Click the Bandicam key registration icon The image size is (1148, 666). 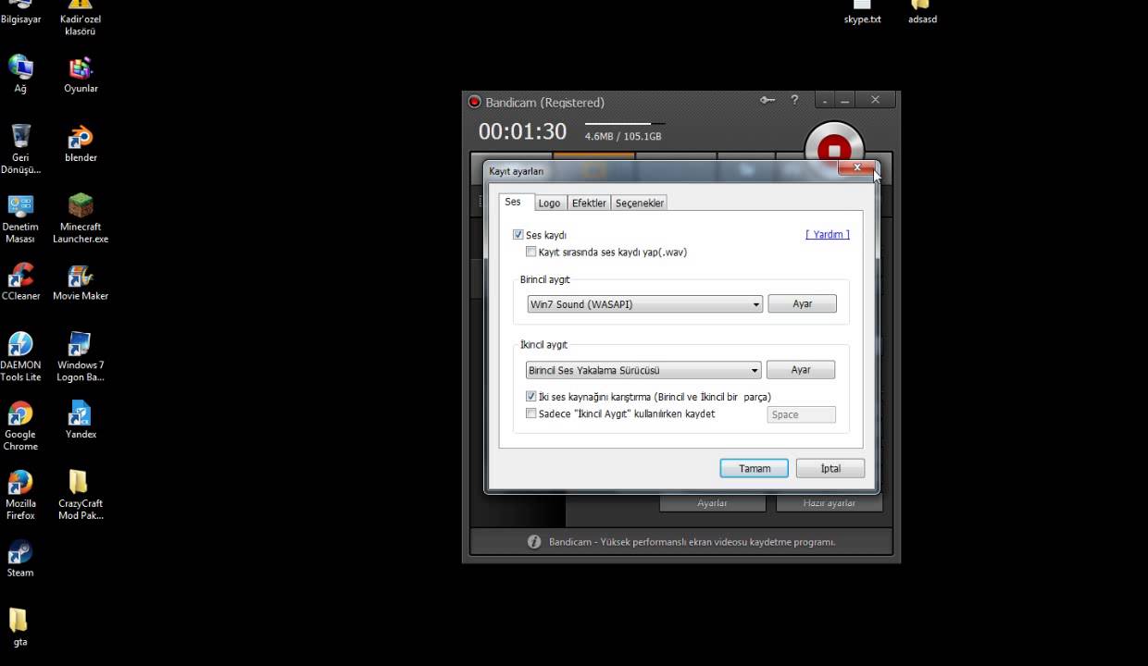point(767,100)
